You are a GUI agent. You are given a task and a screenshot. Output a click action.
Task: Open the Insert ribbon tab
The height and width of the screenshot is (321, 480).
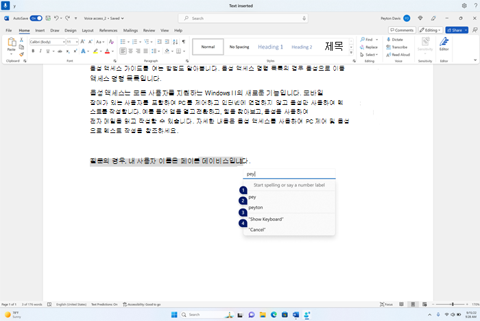click(x=40, y=30)
